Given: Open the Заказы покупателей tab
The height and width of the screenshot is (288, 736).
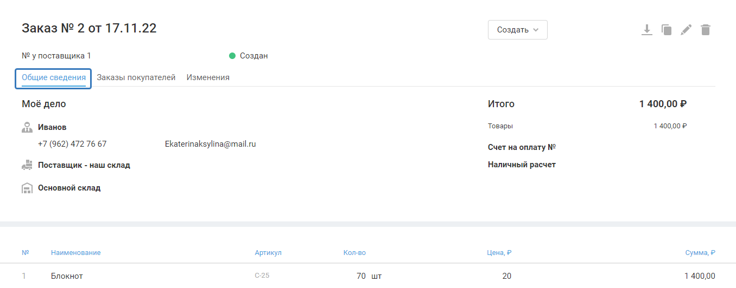Looking at the screenshot, I should coord(136,78).
